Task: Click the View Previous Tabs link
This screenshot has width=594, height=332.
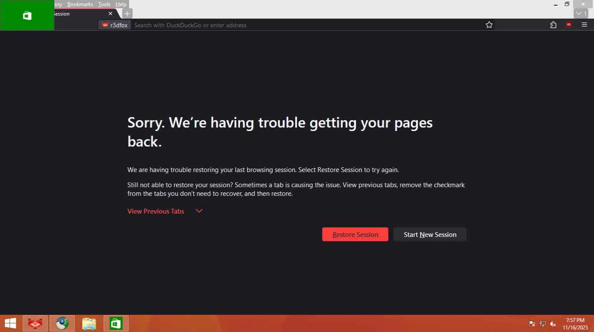Action: (156, 211)
